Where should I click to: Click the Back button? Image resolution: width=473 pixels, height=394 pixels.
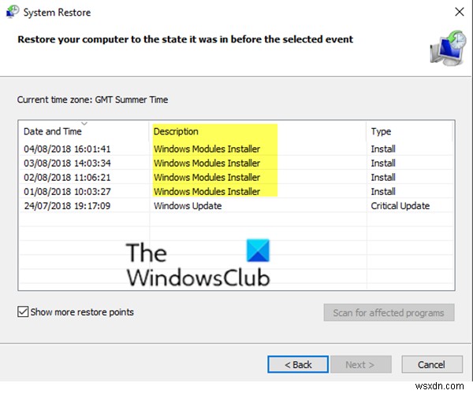tap(298, 364)
